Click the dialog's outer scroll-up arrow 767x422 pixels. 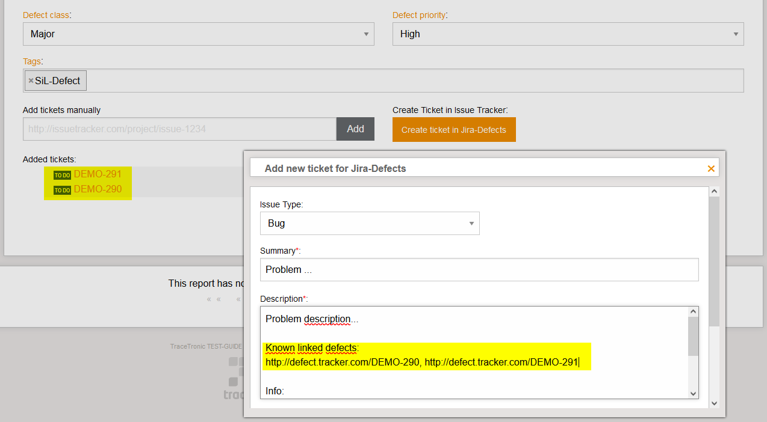point(715,192)
